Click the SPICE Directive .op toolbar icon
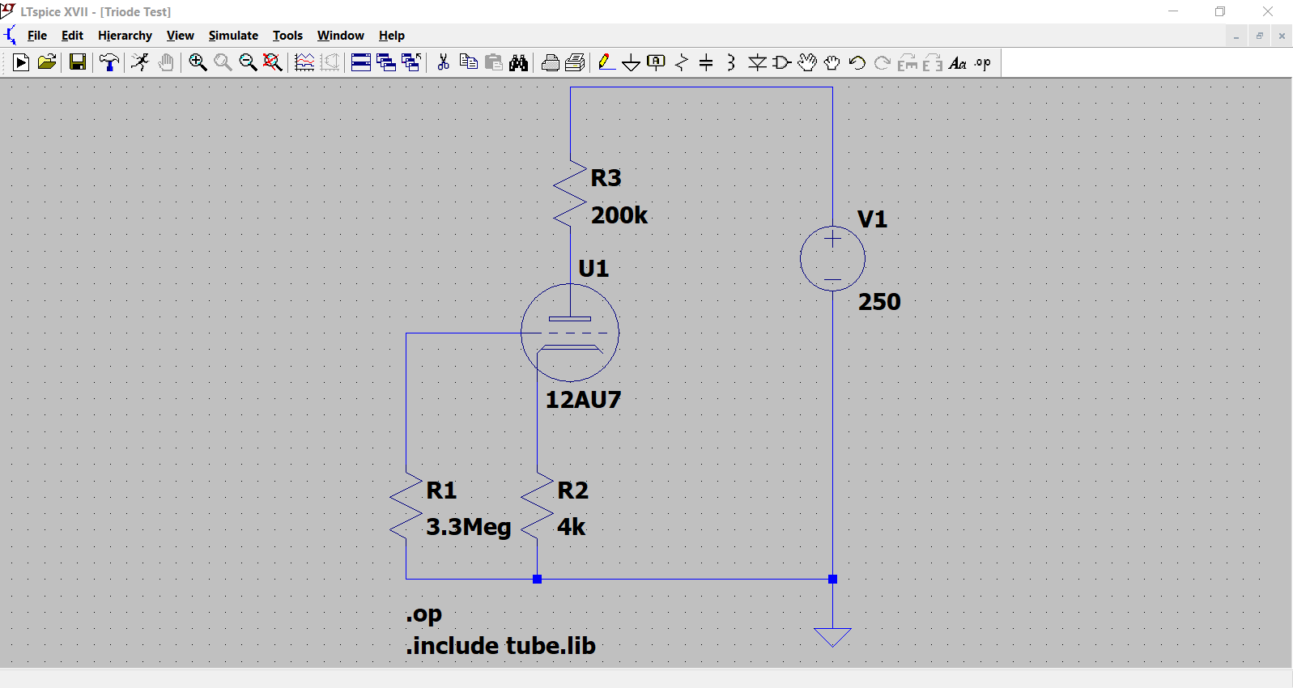 [x=983, y=62]
